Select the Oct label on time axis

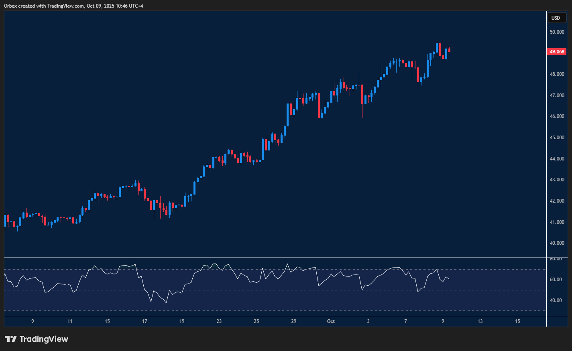(x=331, y=321)
